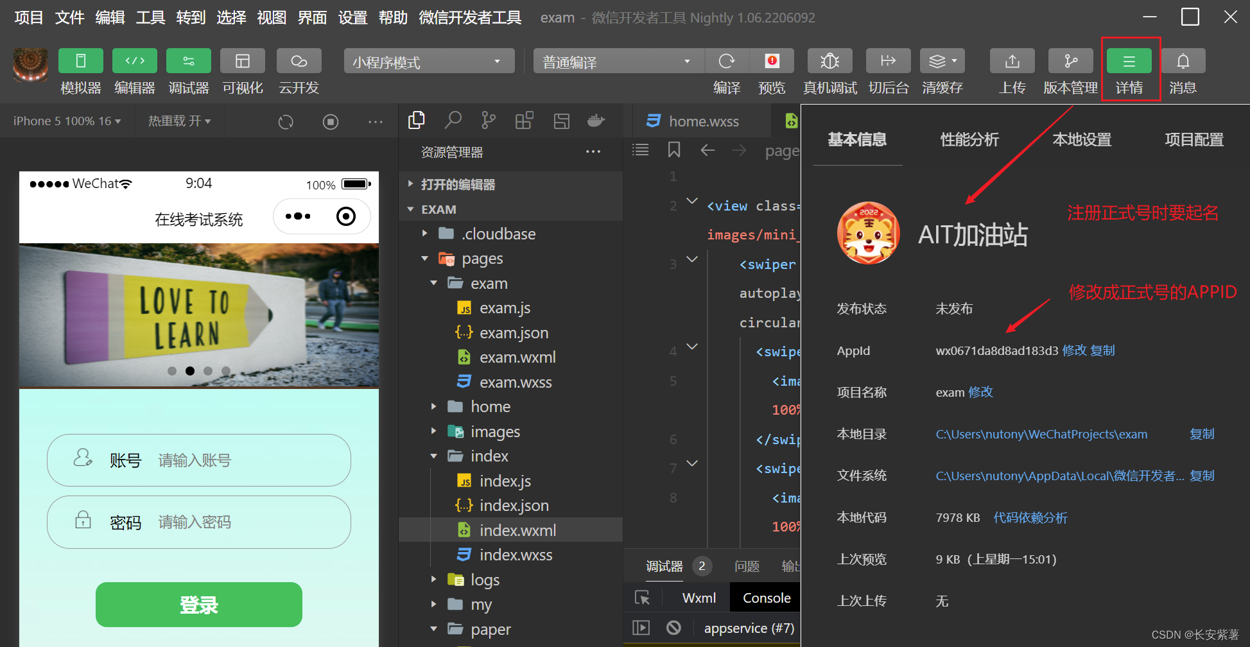Image resolution: width=1250 pixels, height=647 pixels.
Task: Open the extensions icon in sidebar
Action: point(525,120)
